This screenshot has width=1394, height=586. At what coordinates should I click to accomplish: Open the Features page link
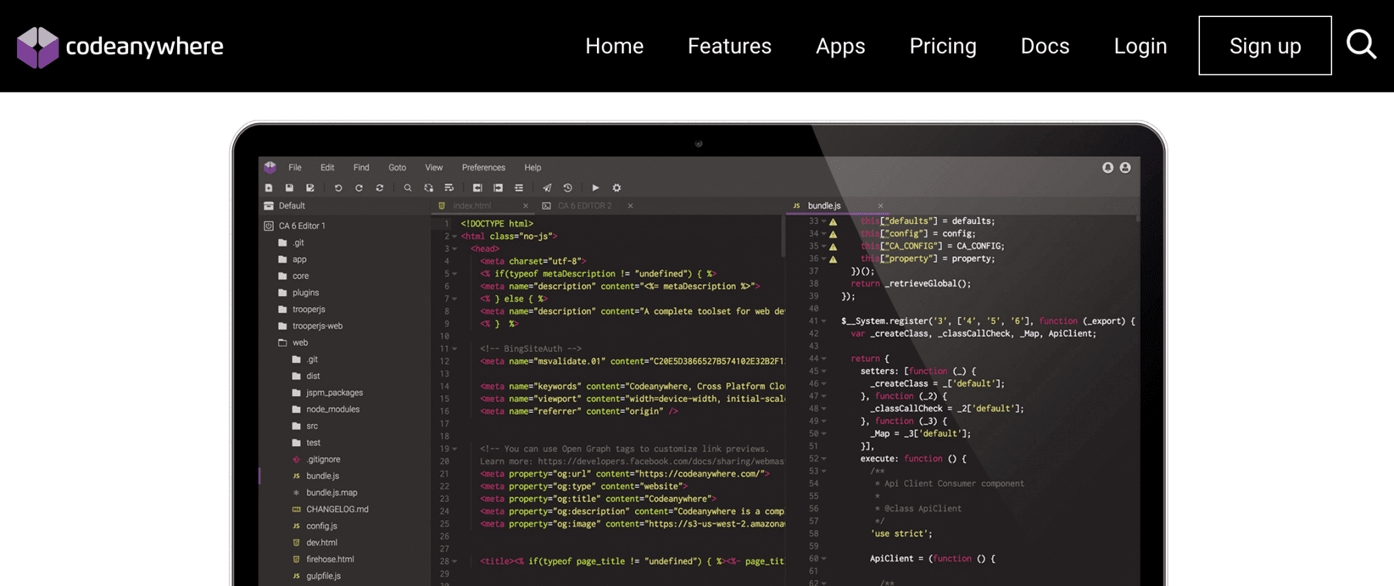[730, 46]
